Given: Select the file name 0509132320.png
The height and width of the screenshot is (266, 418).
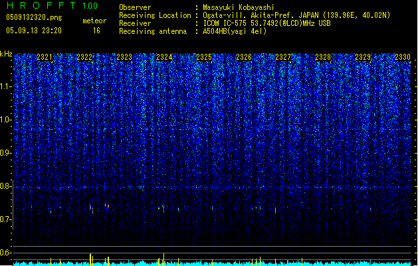Looking at the screenshot, I should tap(34, 17).
